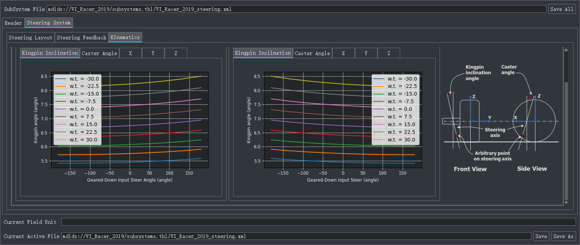Click Arbitrary point on steering axis label
The image size is (580, 245).
click(492, 156)
